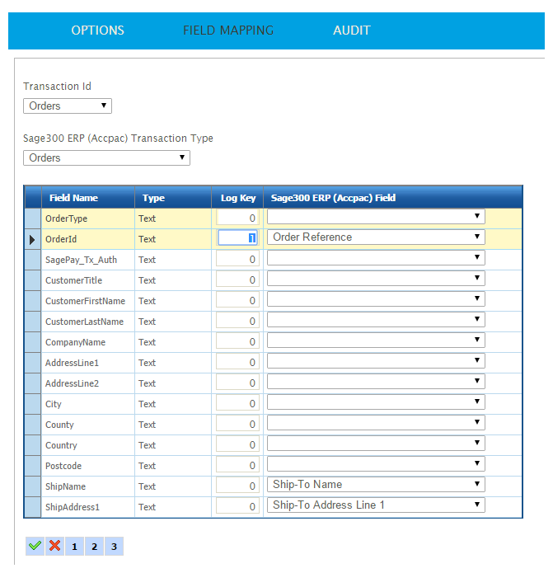Click the red X cancel icon
Image resolution: width=553 pixels, height=573 pixels.
point(54,546)
